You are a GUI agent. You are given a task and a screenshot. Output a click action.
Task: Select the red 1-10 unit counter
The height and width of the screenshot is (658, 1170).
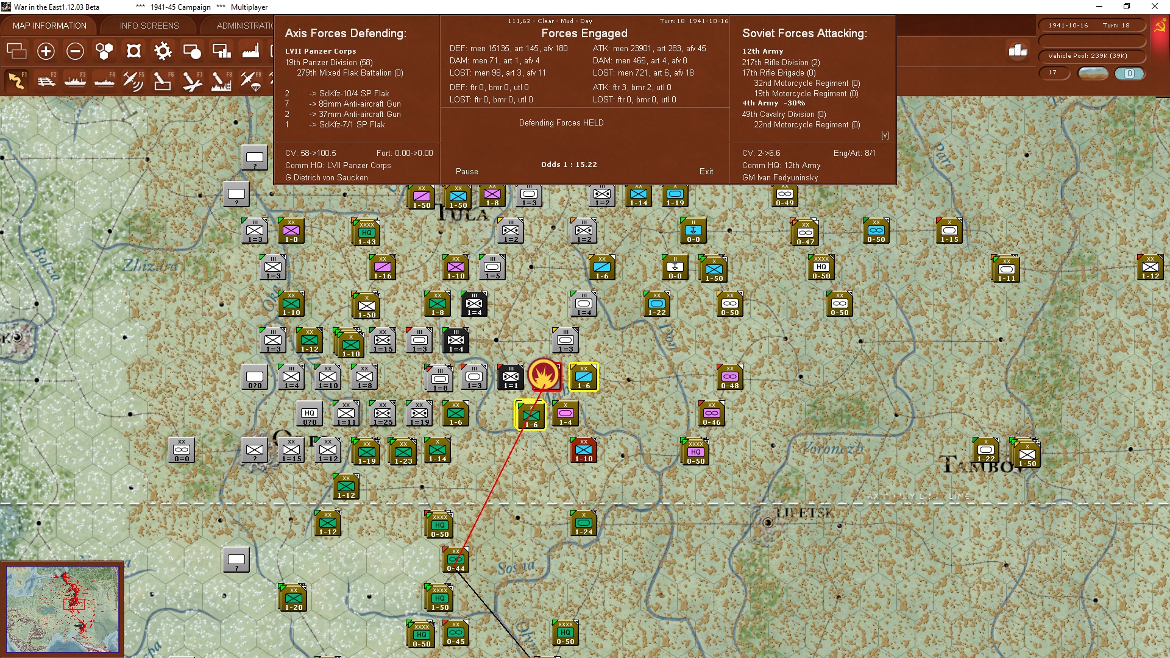pos(584,450)
